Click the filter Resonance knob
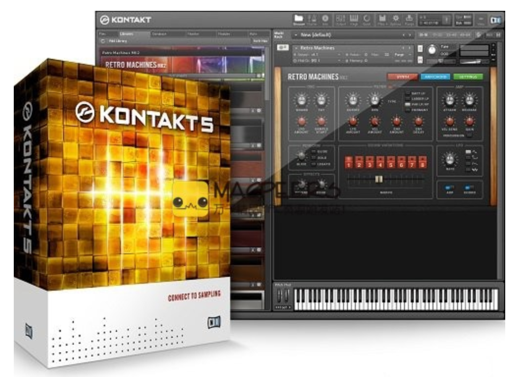This screenshot has height=377, width=518. [x=374, y=100]
